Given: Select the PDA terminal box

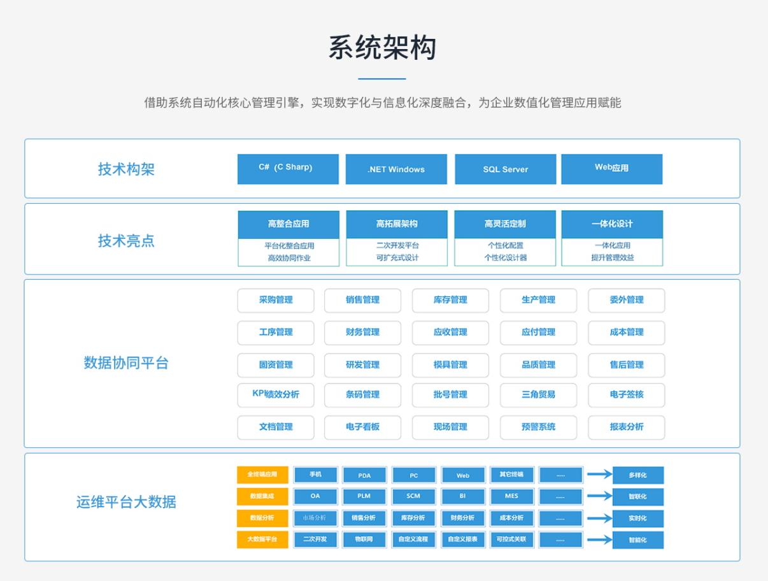Looking at the screenshot, I should [x=364, y=475].
